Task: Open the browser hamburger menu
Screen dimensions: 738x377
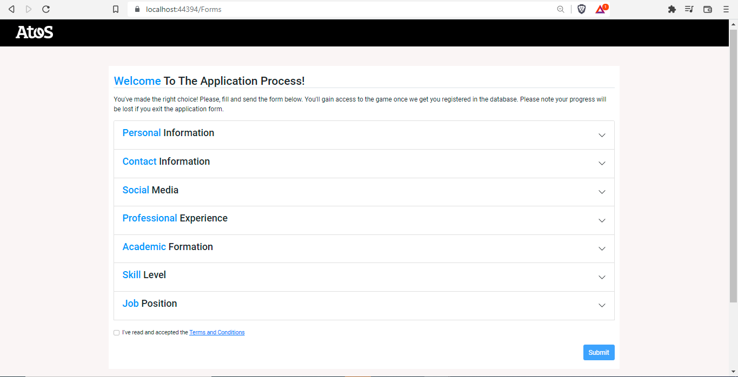Action: [726, 9]
